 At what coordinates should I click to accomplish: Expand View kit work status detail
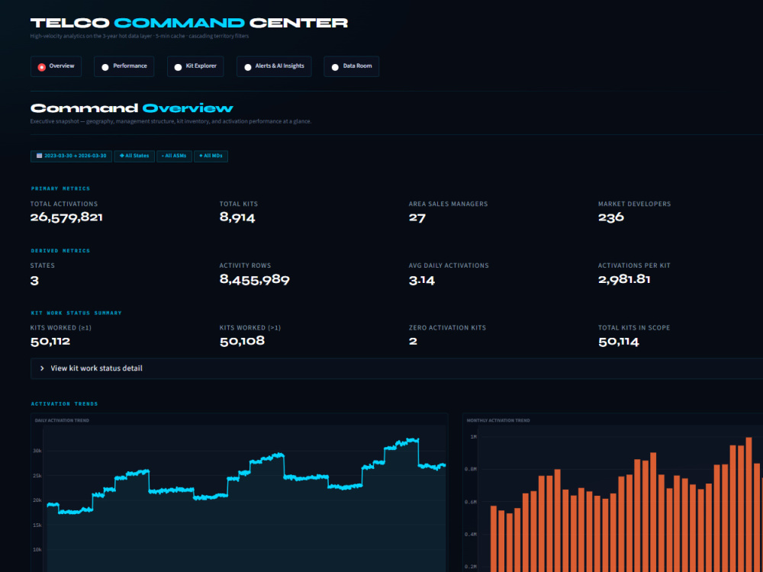point(397,368)
